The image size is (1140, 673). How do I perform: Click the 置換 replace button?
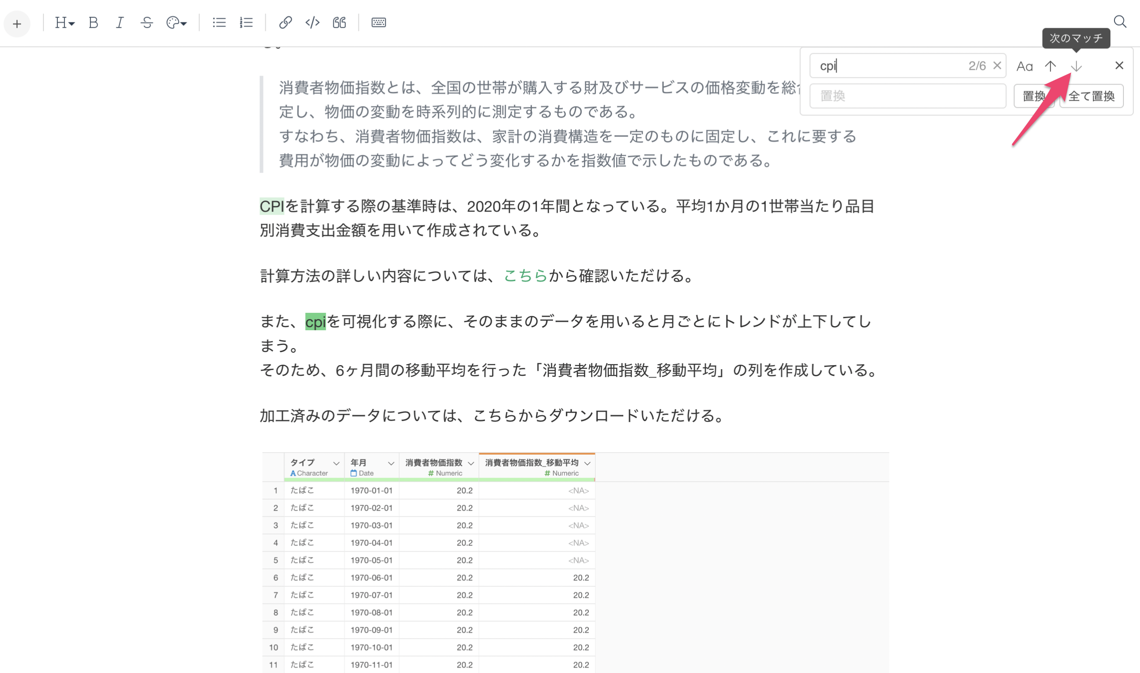point(1034,96)
